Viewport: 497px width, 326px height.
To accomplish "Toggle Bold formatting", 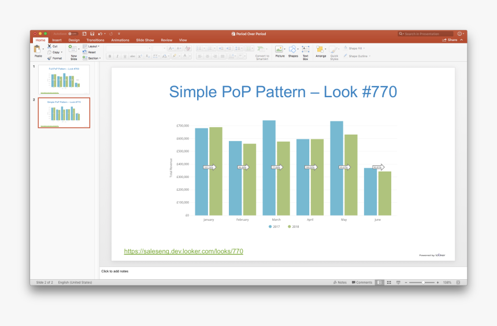I will [110, 56].
